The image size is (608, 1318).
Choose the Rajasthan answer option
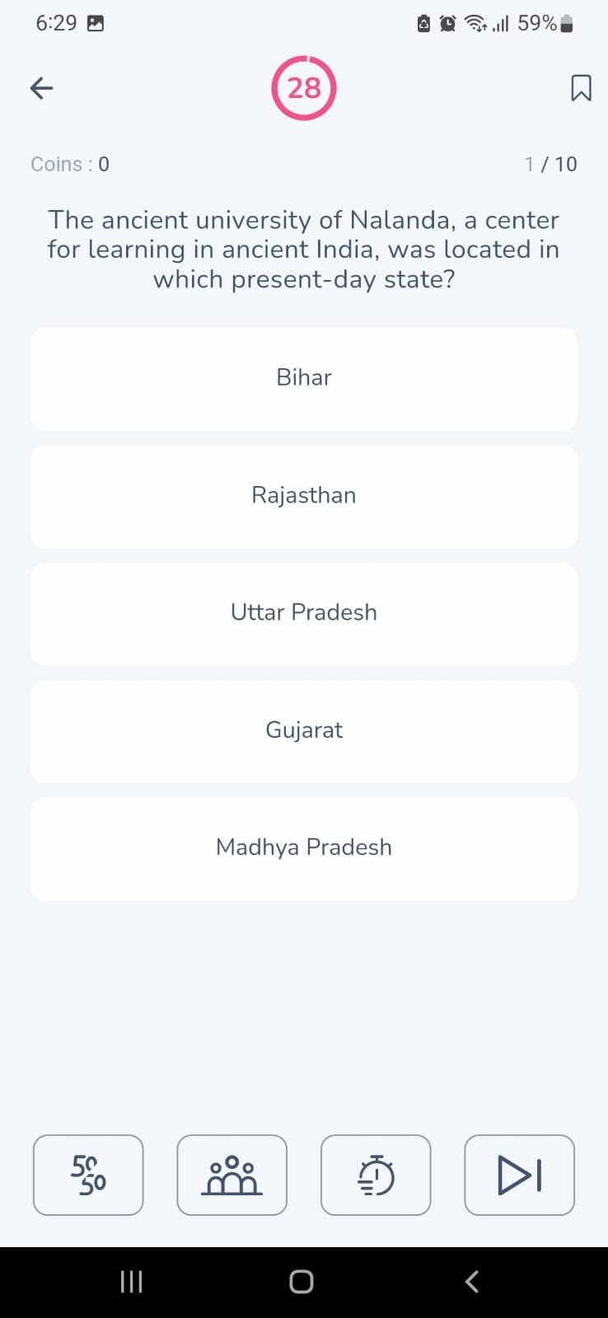[304, 497]
